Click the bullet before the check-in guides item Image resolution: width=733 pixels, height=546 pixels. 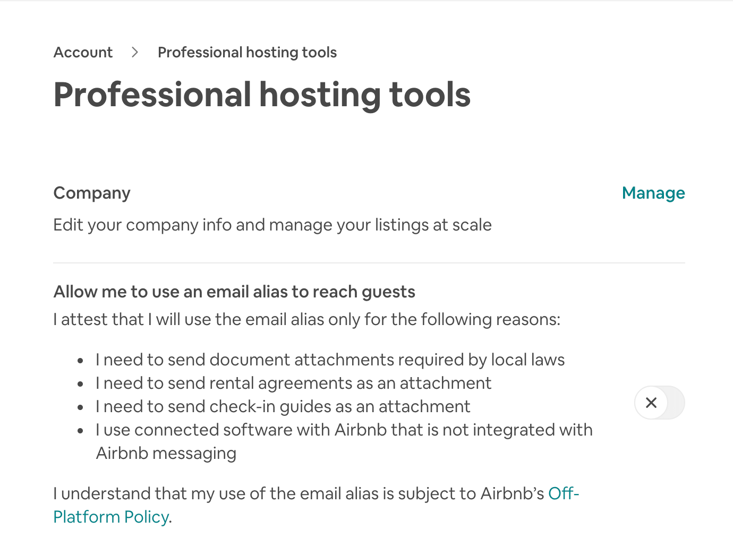[x=80, y=407]
